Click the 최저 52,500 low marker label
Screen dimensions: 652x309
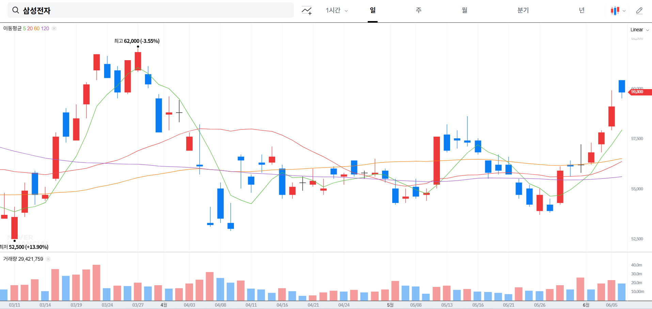24,247
